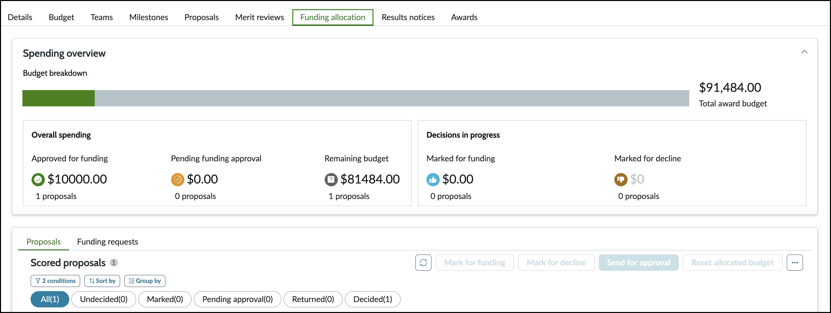Select the Marked(0) filter pill

pos(165,299)
